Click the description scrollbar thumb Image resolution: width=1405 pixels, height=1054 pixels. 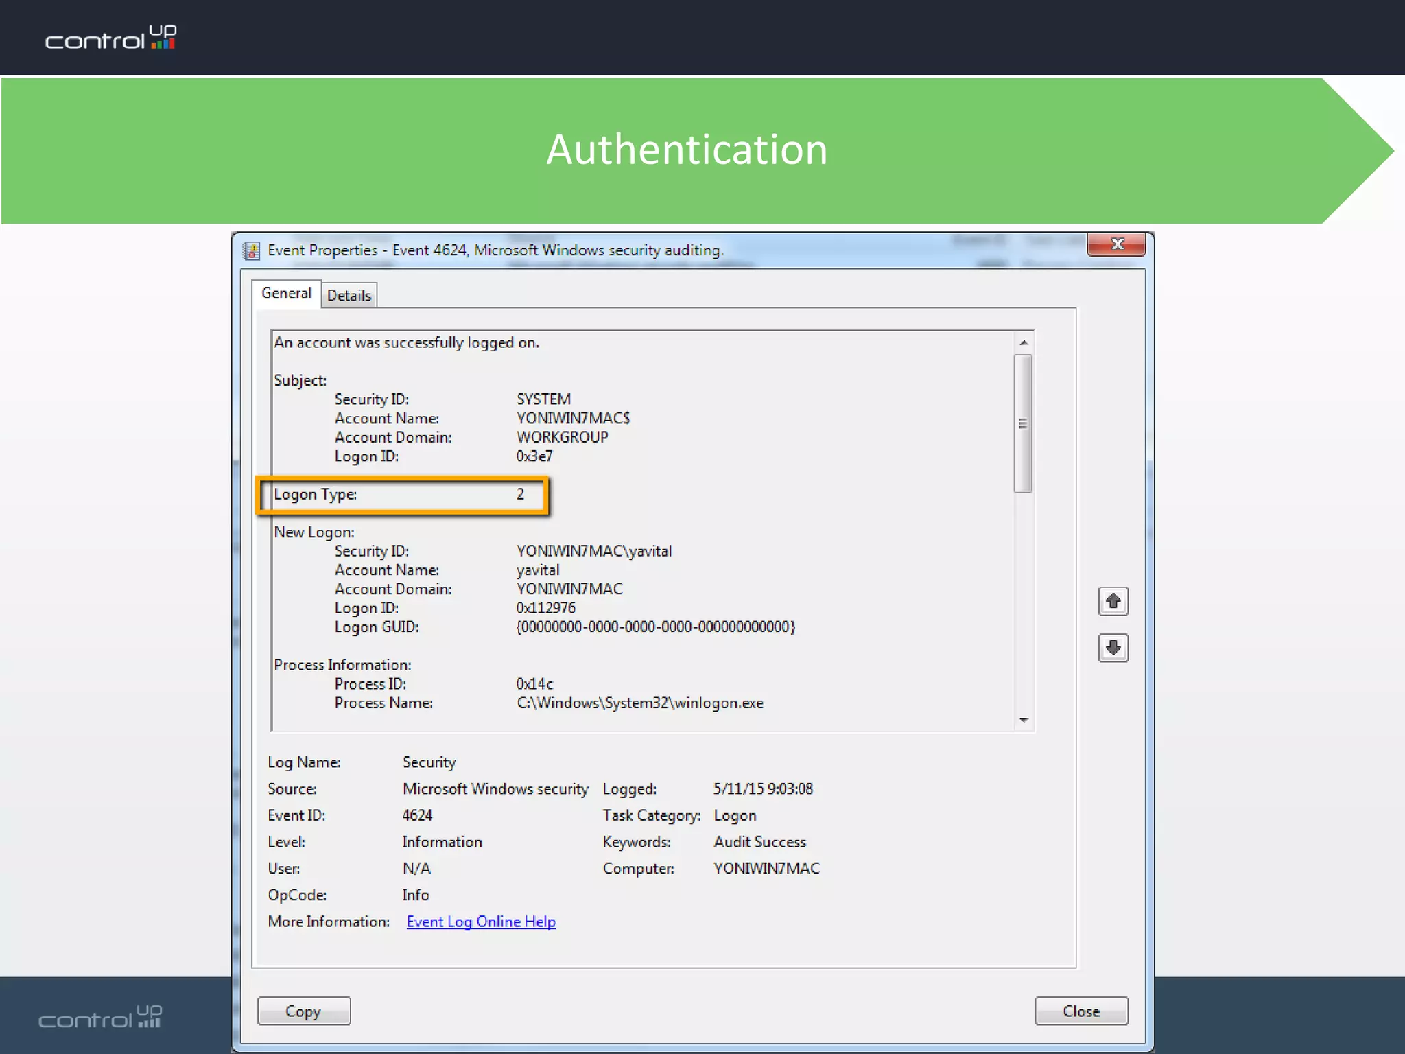tap(1023, 423)
